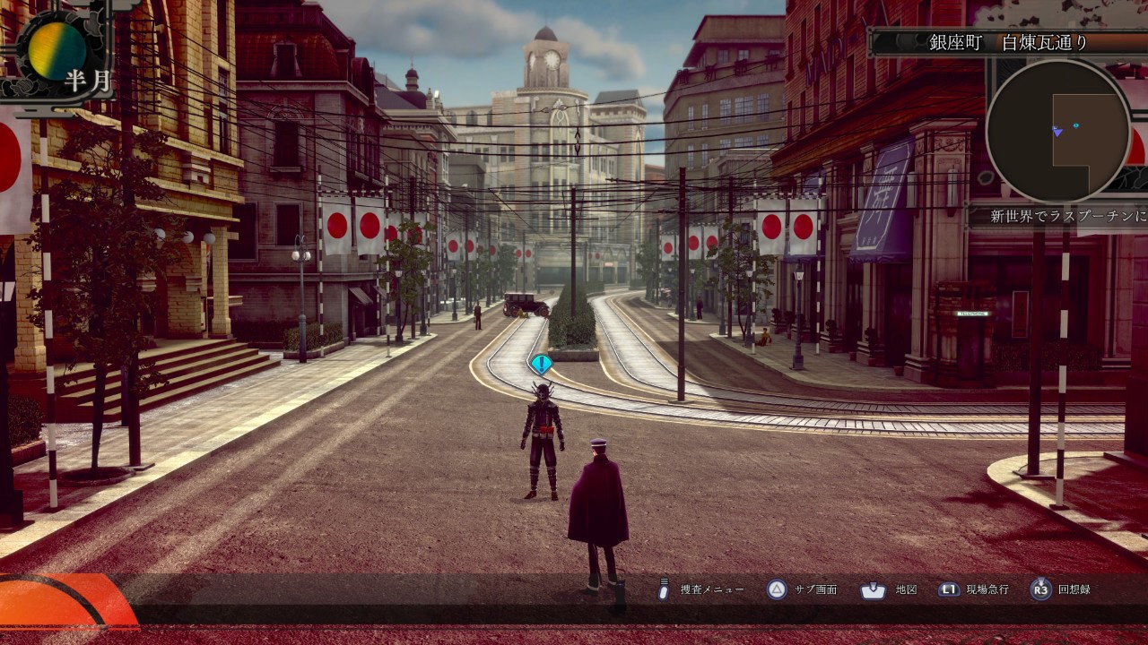
Task: Click the blue exclamation marker above the demon
Action: point(541,365)
